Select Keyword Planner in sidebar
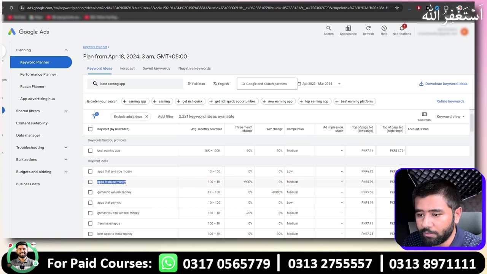This screenshot has width=487, height=274. 41,62
